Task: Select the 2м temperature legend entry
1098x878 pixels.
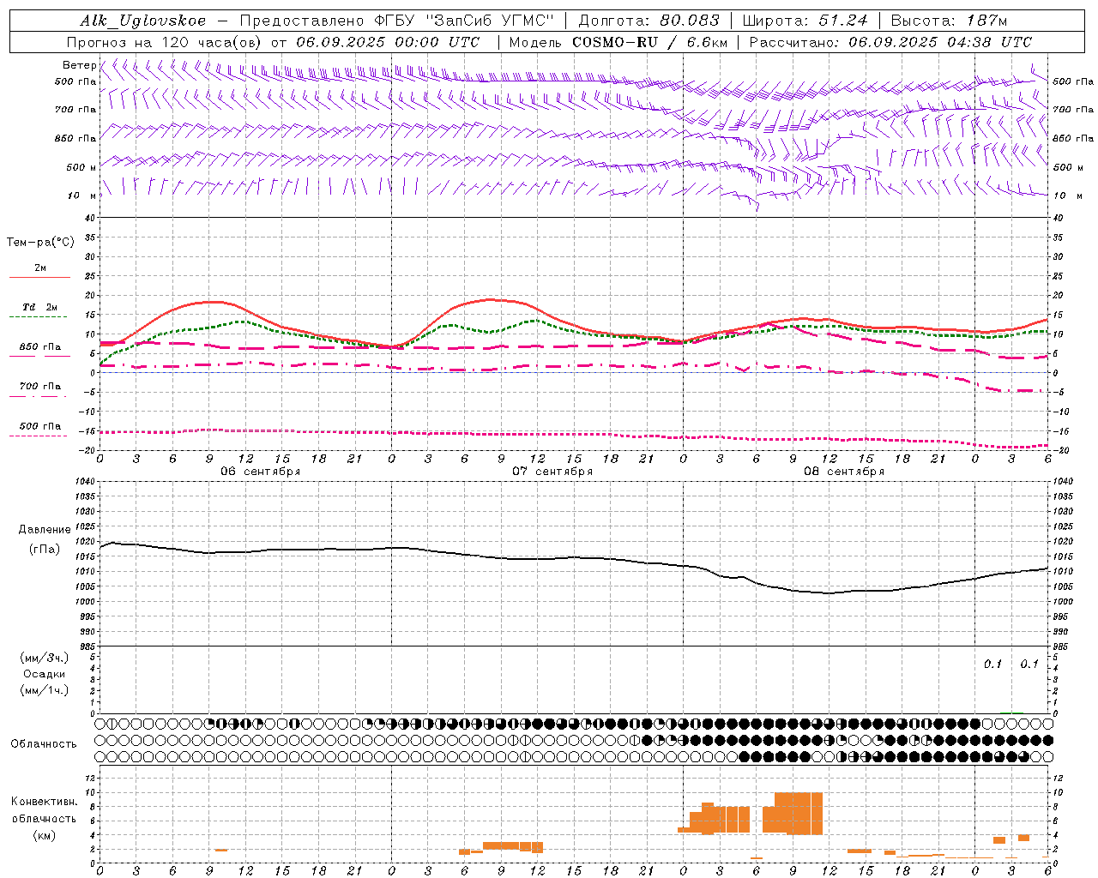Action: click(40, 268)
